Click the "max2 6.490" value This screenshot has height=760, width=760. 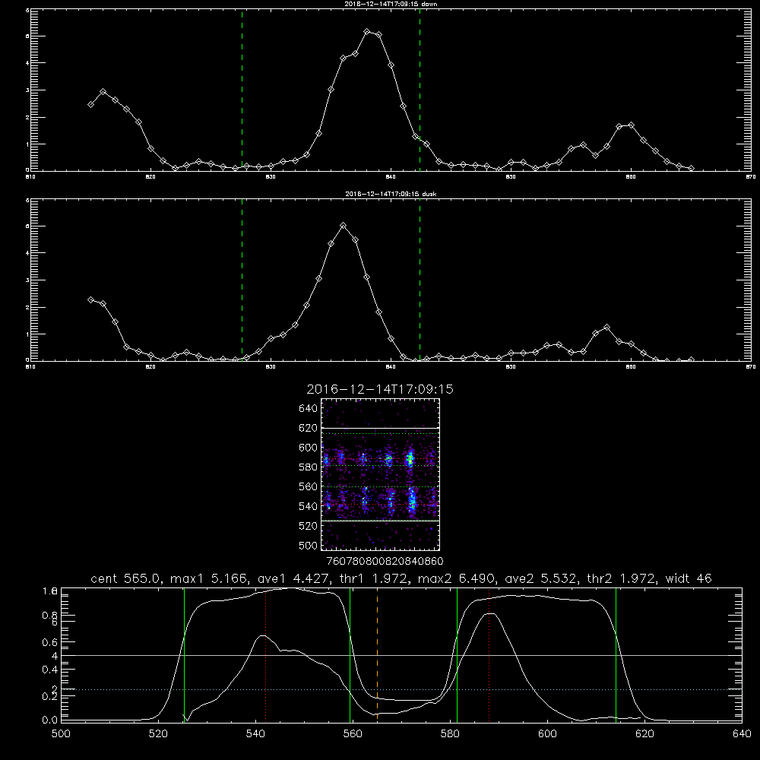455,578
